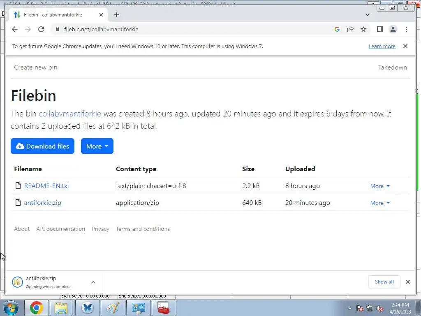Click the Size column header
This screenshot has width=421, height=316.
point(248,169)
